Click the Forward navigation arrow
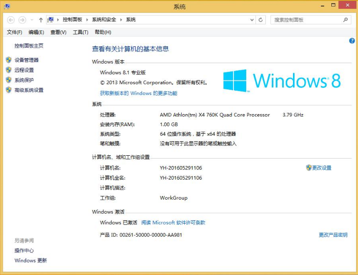Viewport: 358px width, 275px height. point(22,20)
